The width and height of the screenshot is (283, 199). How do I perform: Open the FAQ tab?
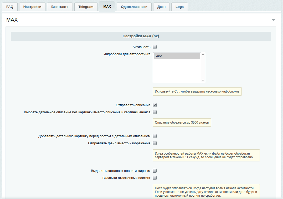coord(10,7)
